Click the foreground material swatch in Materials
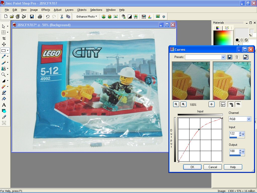The height and width of the screenshot is (193, 257). coord(241,33)
